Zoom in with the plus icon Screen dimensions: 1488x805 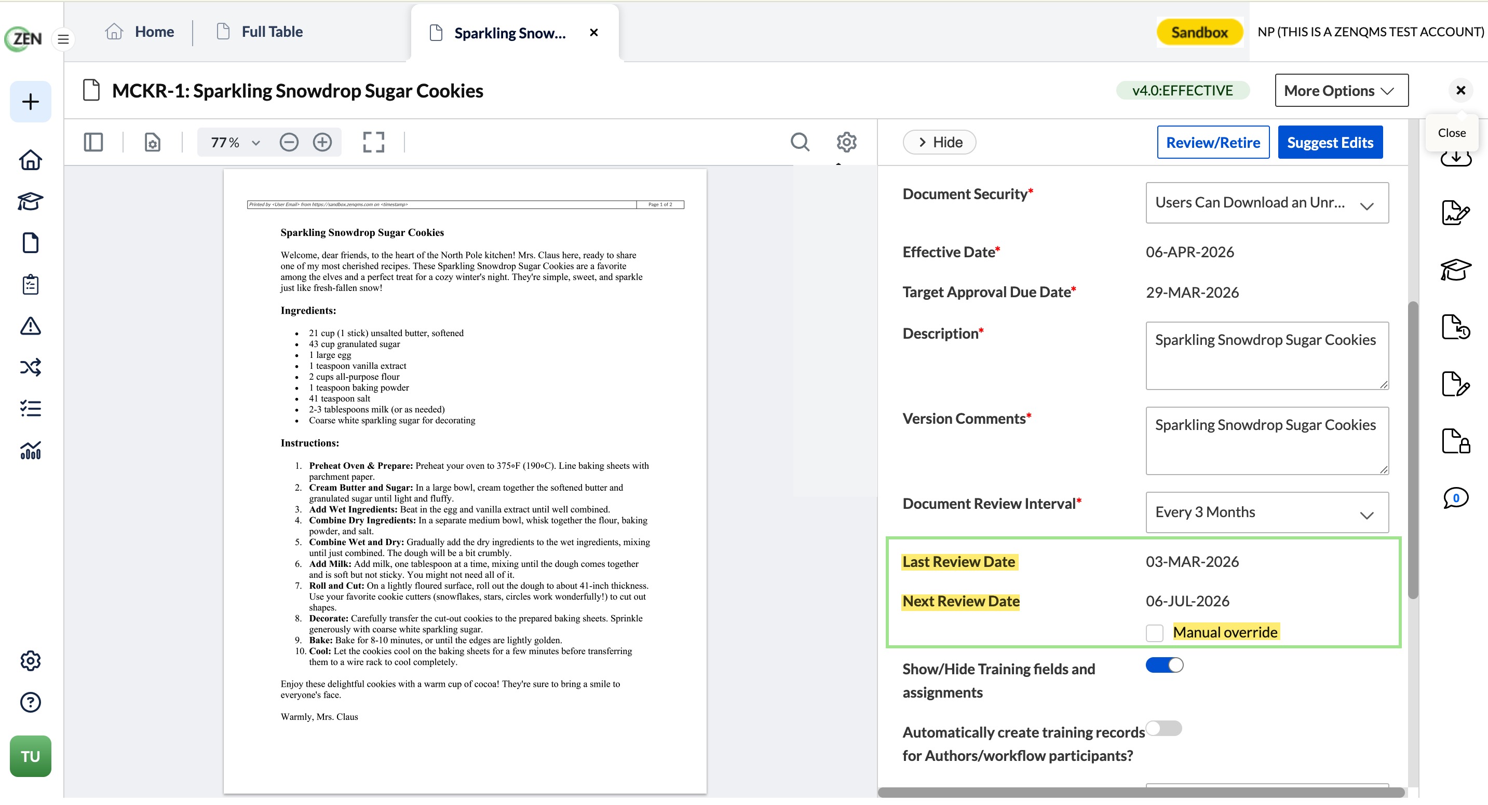pyautogui.click(x=322, y=142)
